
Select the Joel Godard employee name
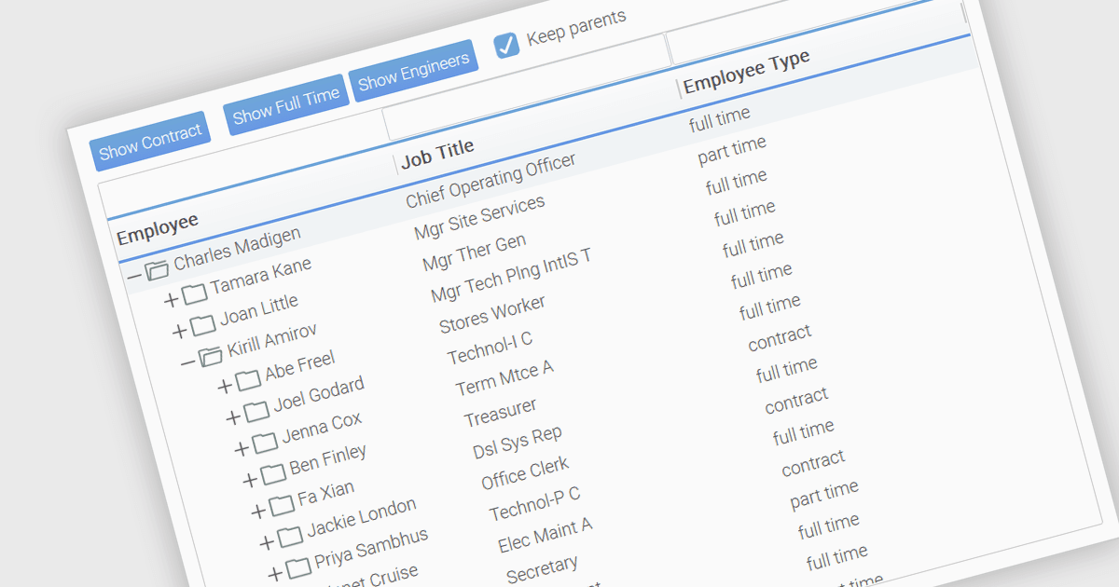click(318, 395)
